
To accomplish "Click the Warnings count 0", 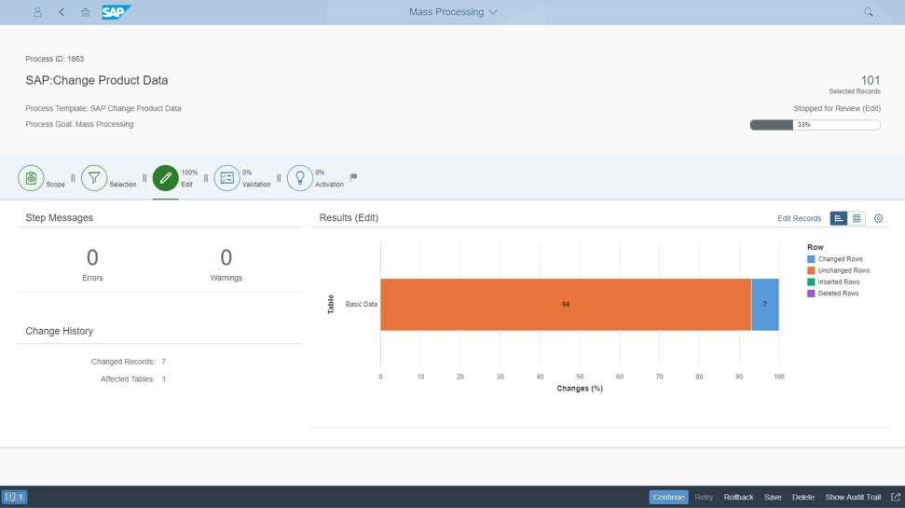I will click(226, 257).
